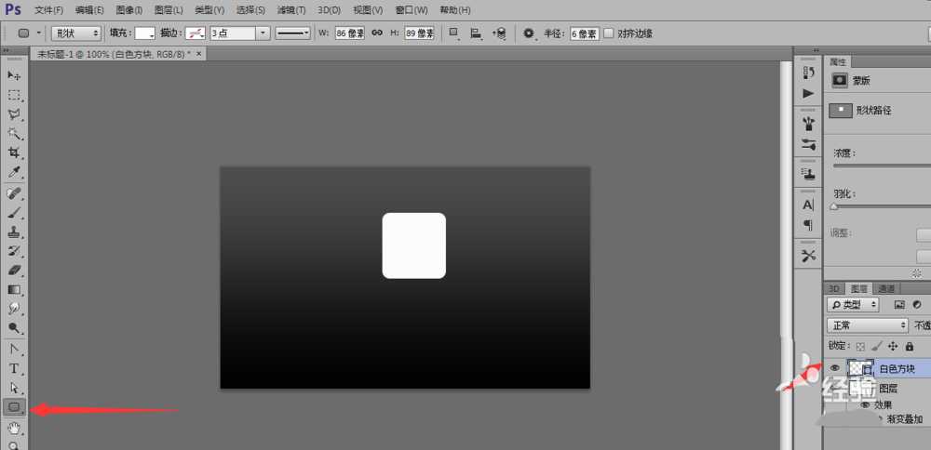This screenshot has height=450, width=931.
Task: Select the Eraser tool
Action: (14, 270)
